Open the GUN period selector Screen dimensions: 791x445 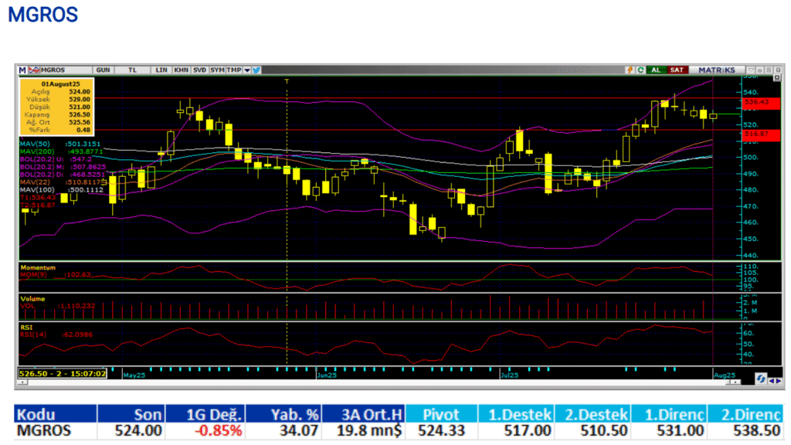pos(104,70)
